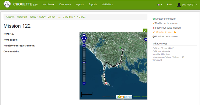Pan the map up with the arrow
Viewport: 200px width, 105px height.
pos(84,35)
